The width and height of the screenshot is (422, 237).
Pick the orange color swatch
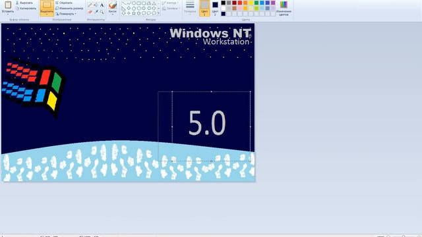pos(245,3)
